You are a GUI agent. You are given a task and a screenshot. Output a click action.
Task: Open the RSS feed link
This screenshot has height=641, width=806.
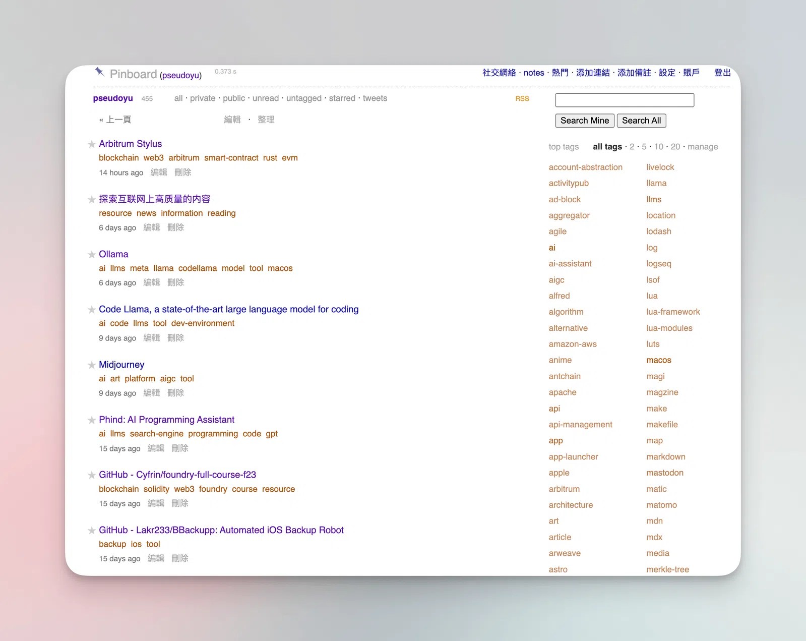[x=522, y=98]
